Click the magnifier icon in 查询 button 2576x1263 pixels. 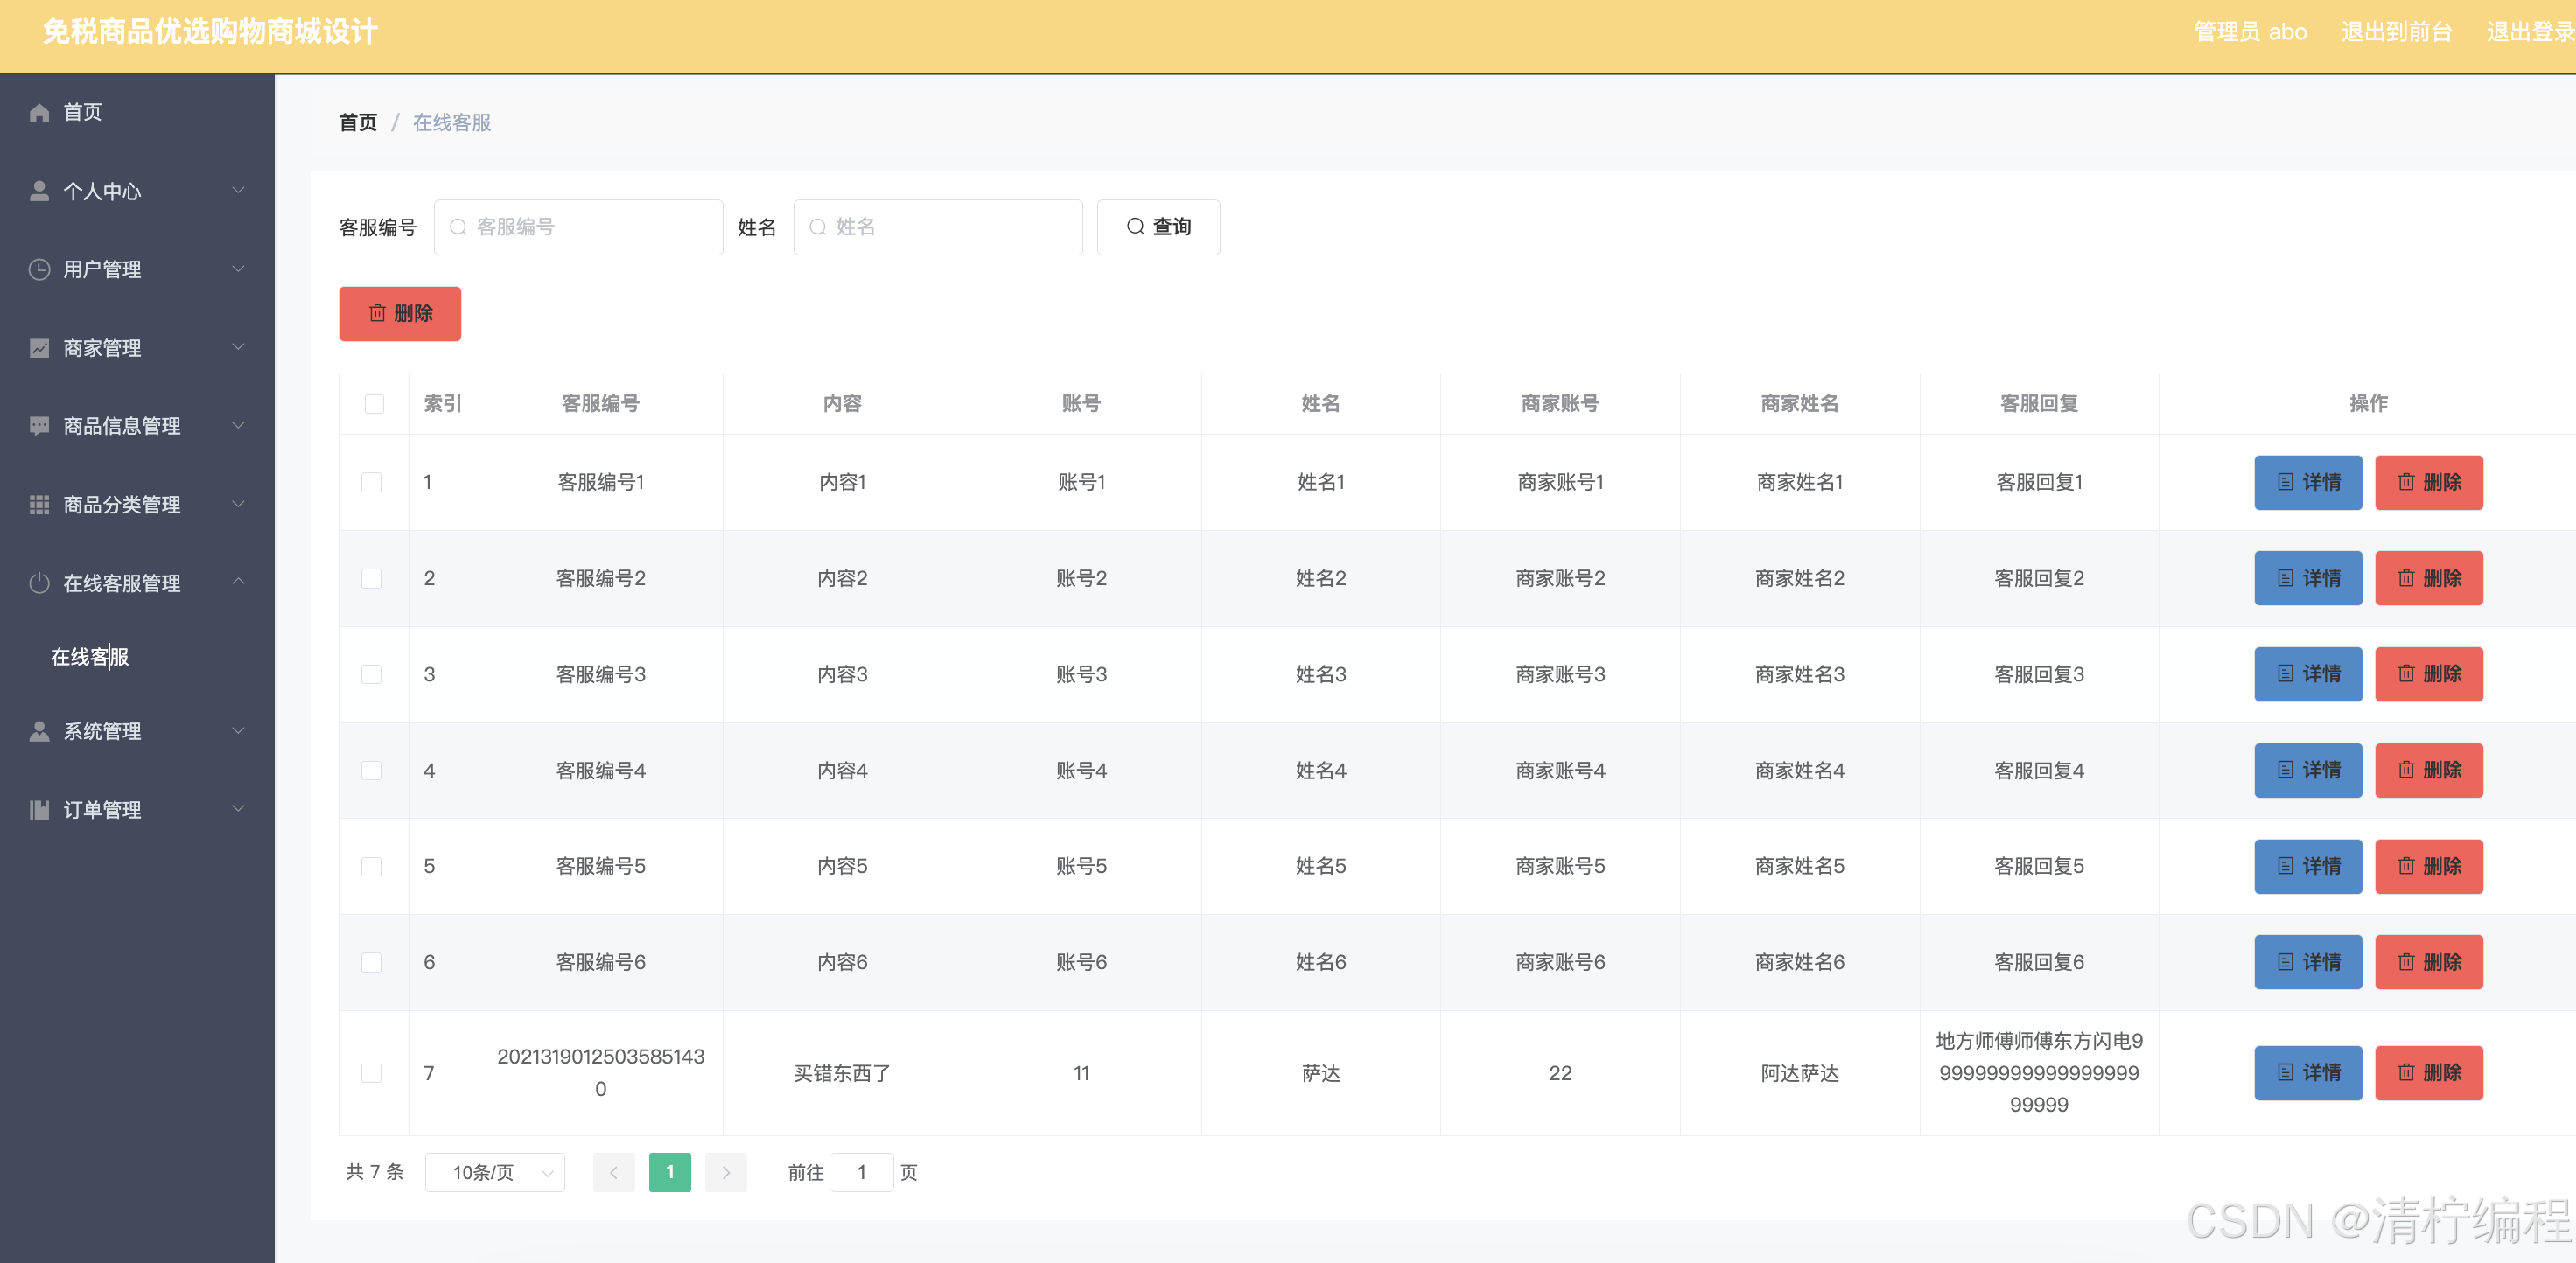coord(1135,227)
